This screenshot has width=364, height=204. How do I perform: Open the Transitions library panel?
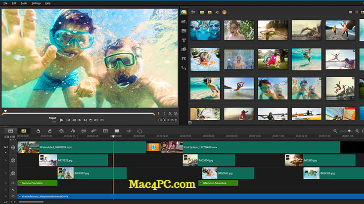point(184,31)
